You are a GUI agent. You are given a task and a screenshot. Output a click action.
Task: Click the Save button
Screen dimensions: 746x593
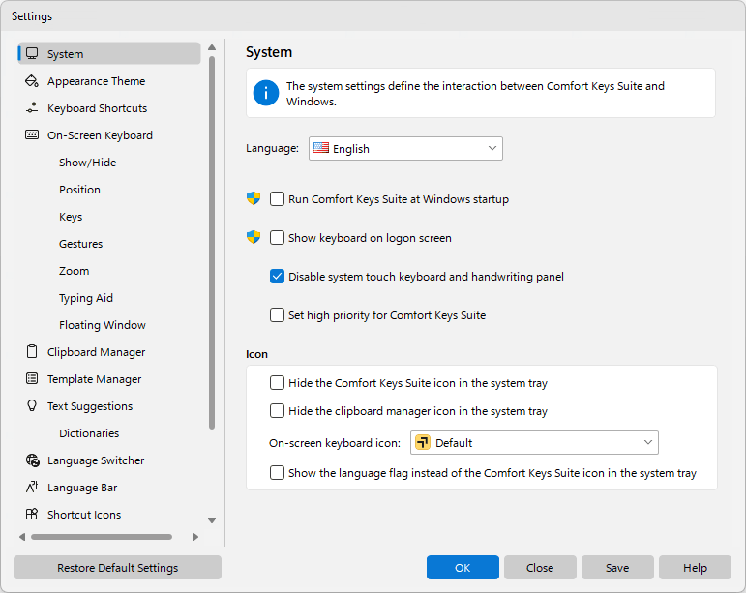pos(617,567)
